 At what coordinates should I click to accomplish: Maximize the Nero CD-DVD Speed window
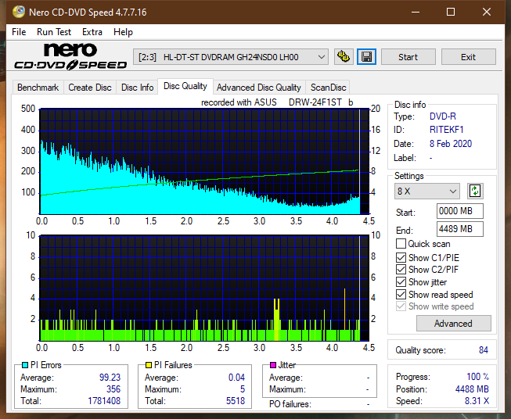click(x=451, y=12)
